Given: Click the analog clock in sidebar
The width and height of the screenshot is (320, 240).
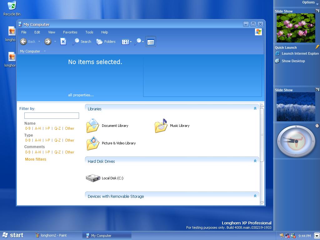Looking at the screenshot, I should point(296,141).
